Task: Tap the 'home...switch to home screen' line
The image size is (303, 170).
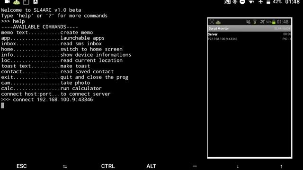Action: (x=62, y=49)
